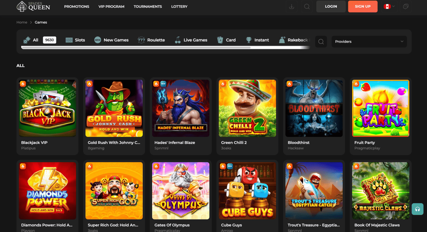The width and height of the screenshot is (427, 232).
Task: Click 3oaks under Green Chilli 2
Action: [226, 148]
